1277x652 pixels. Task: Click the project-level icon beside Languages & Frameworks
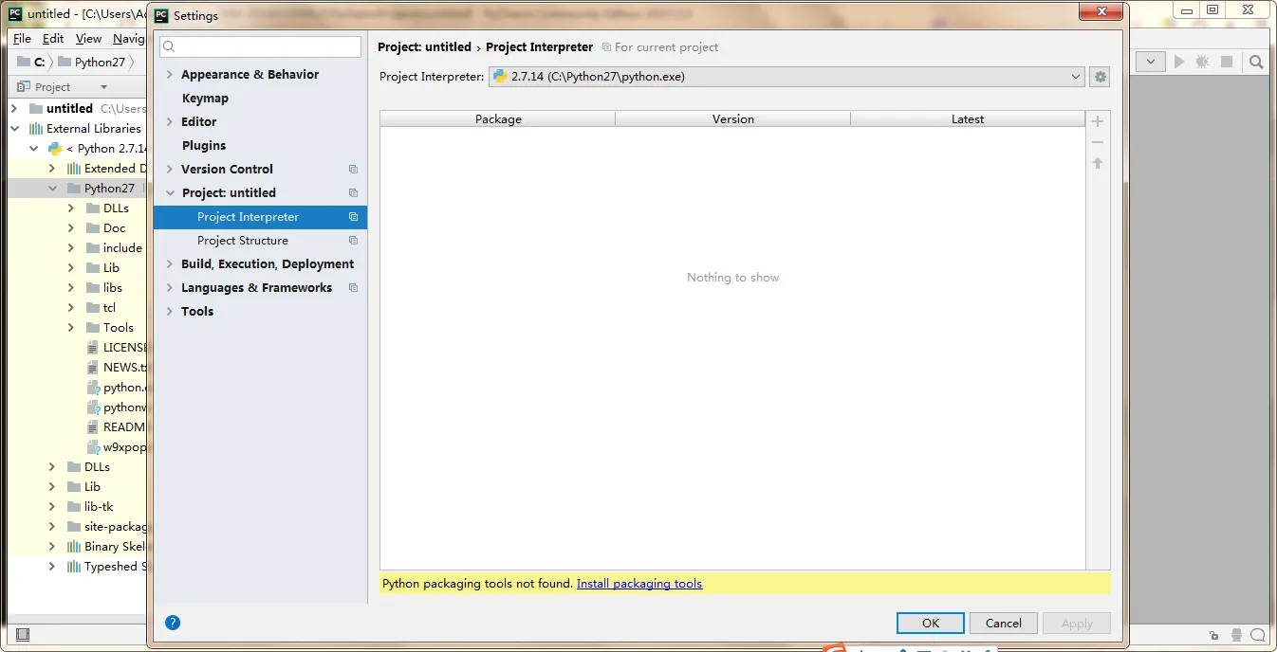click(353, 288)
